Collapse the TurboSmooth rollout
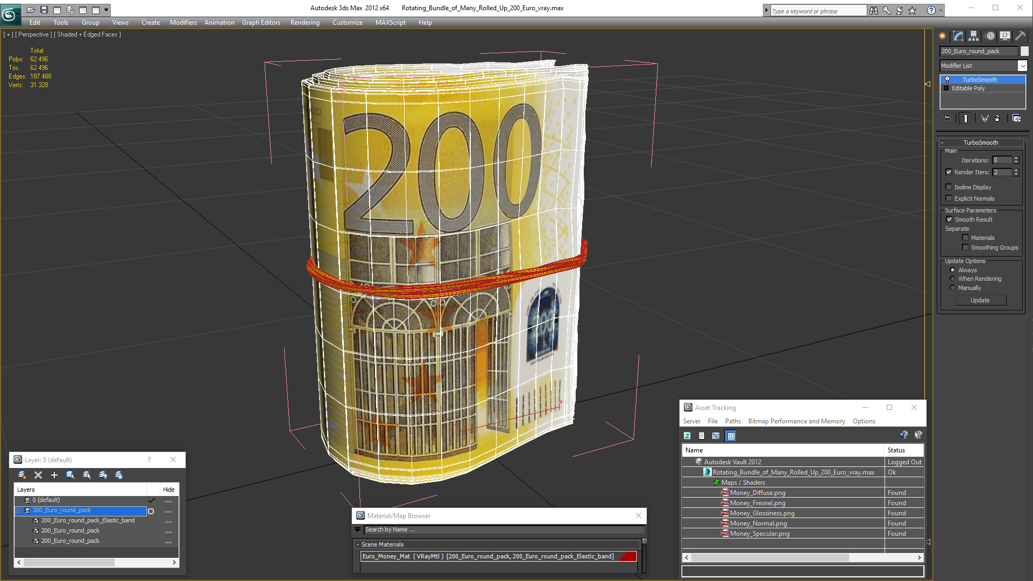 click(x=942, y=143)
